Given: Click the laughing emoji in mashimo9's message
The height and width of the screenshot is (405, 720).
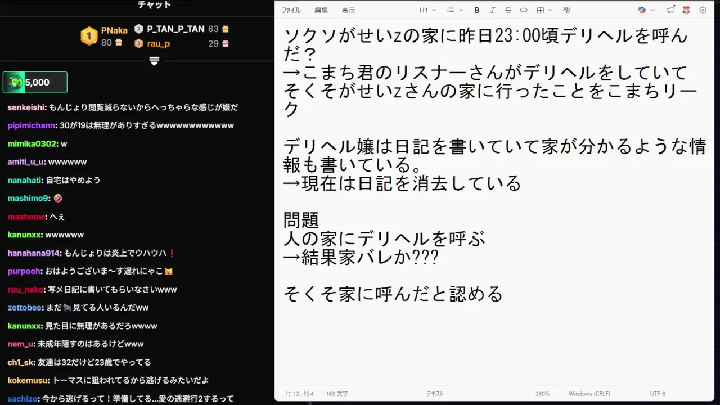Looking at the screenshot, I should coord(57,199).
